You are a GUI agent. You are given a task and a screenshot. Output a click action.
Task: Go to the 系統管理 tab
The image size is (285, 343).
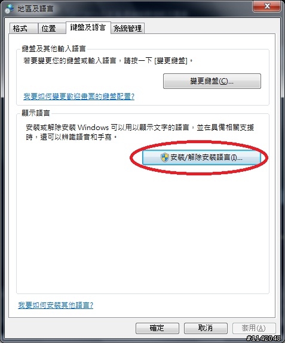click(128, 29)
